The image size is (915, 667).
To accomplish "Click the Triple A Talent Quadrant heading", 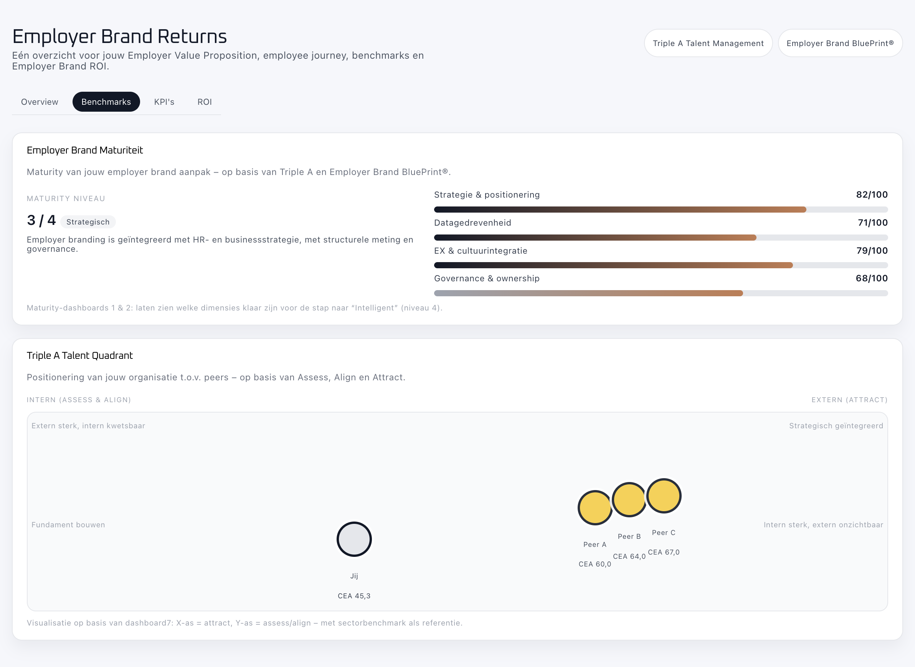I will tap(79, 355).
